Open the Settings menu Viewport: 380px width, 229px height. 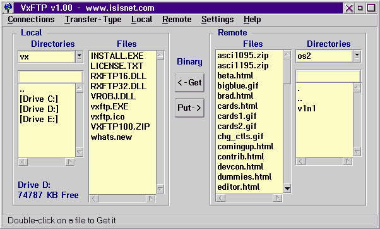(218, 20)
